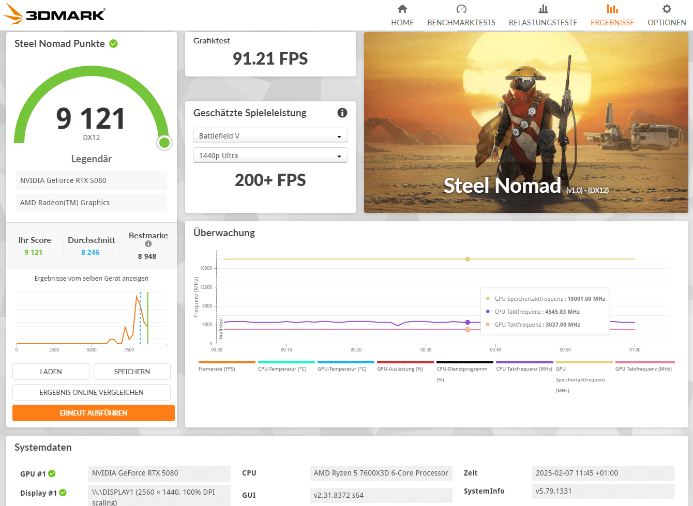Screen dimensions: 693x506
Task: Click the Home house icon
Action: click(x=402, y=9)
